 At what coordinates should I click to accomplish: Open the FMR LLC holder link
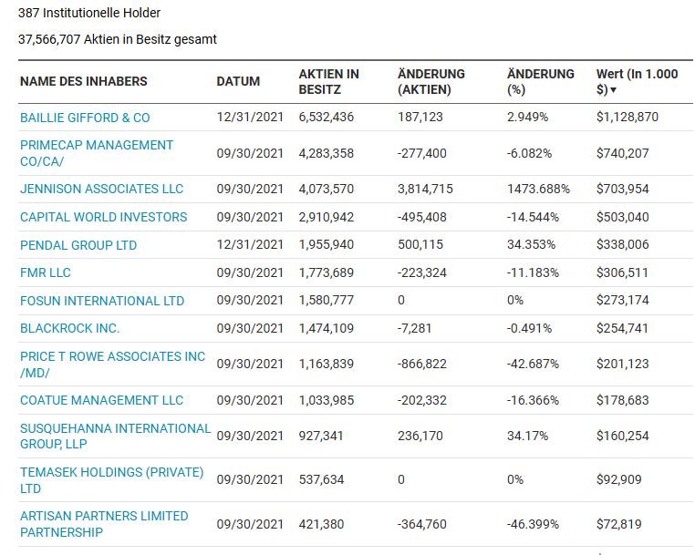click(46, 272)
